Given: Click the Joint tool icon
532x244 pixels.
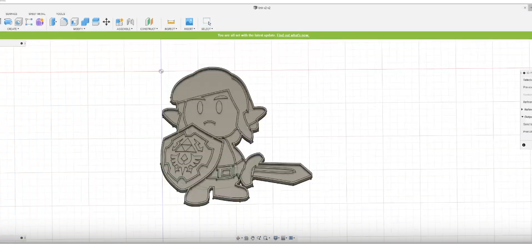Looking at the screenshot, I should [x=130, y=22].
